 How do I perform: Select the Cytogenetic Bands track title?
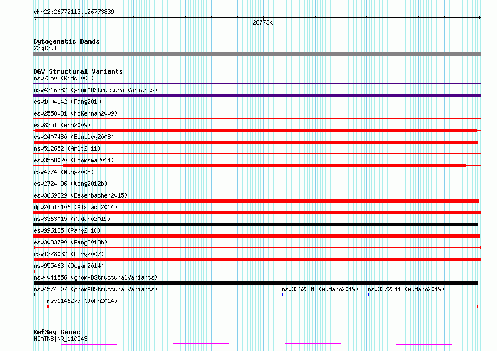[66, 41]
